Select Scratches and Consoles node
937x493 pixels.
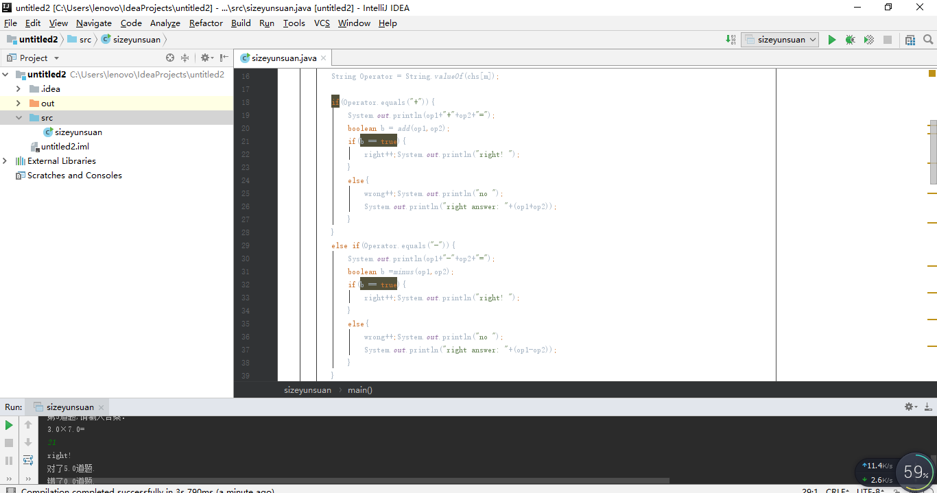[x=74, y=176]
